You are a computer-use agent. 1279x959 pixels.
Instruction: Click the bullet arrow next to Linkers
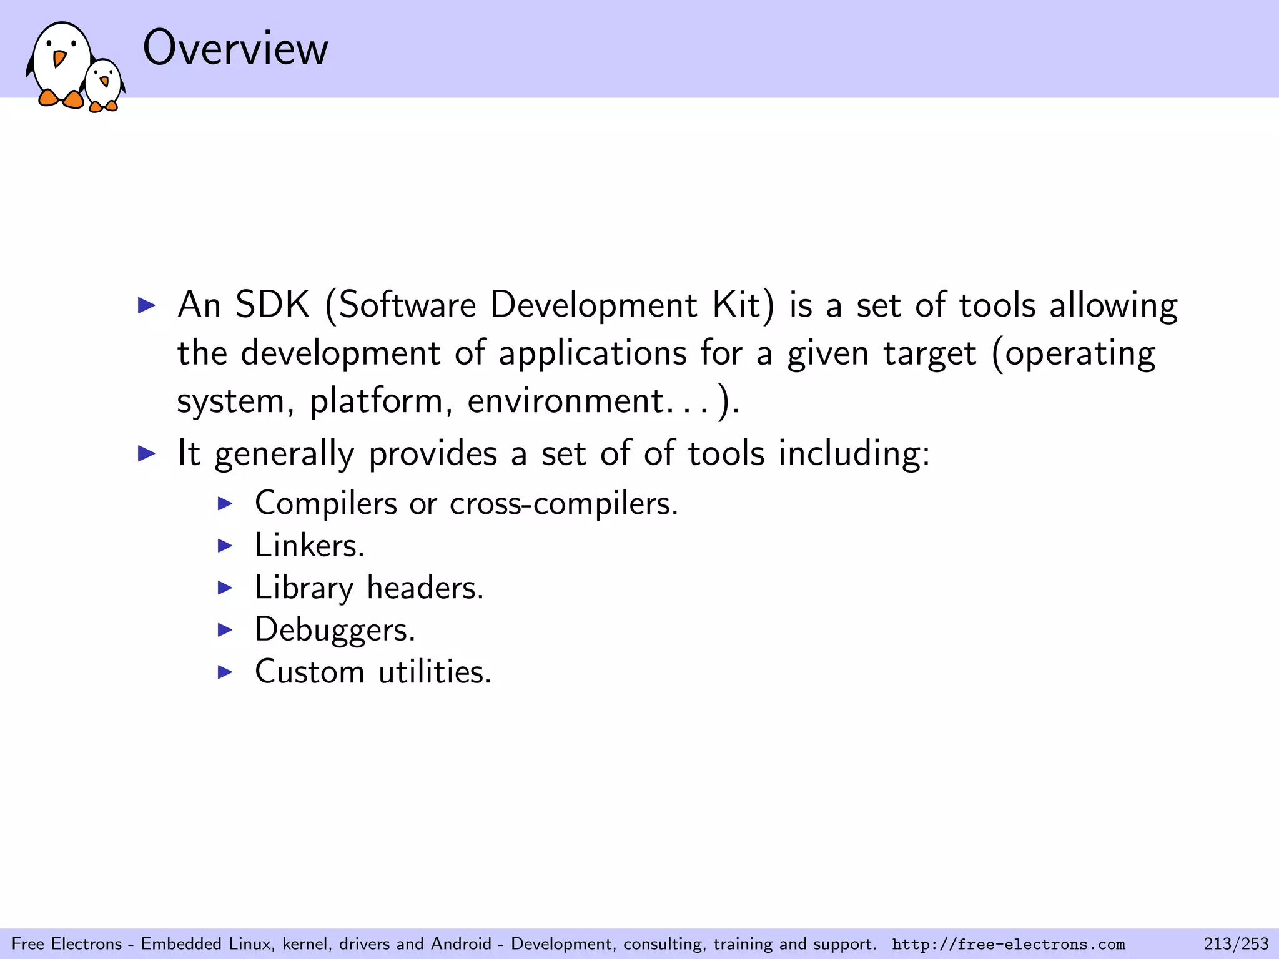tap(225, 546)
